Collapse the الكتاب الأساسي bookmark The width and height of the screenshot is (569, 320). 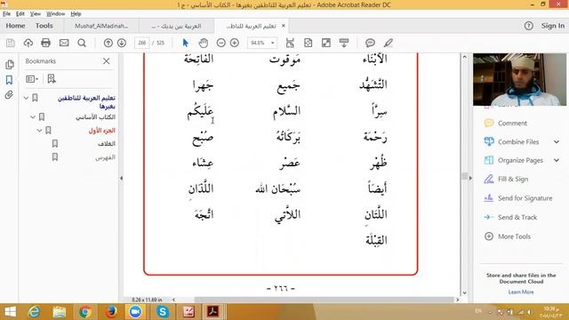(x=33, y=116)
